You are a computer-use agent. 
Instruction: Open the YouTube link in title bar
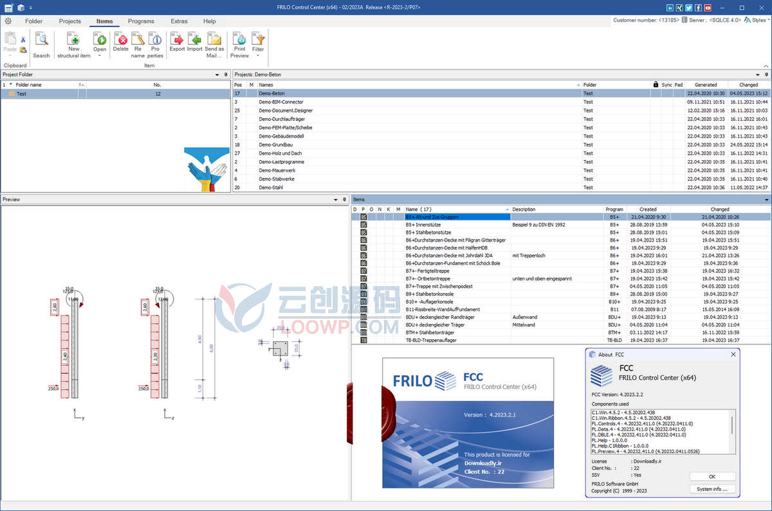(708, 8)
